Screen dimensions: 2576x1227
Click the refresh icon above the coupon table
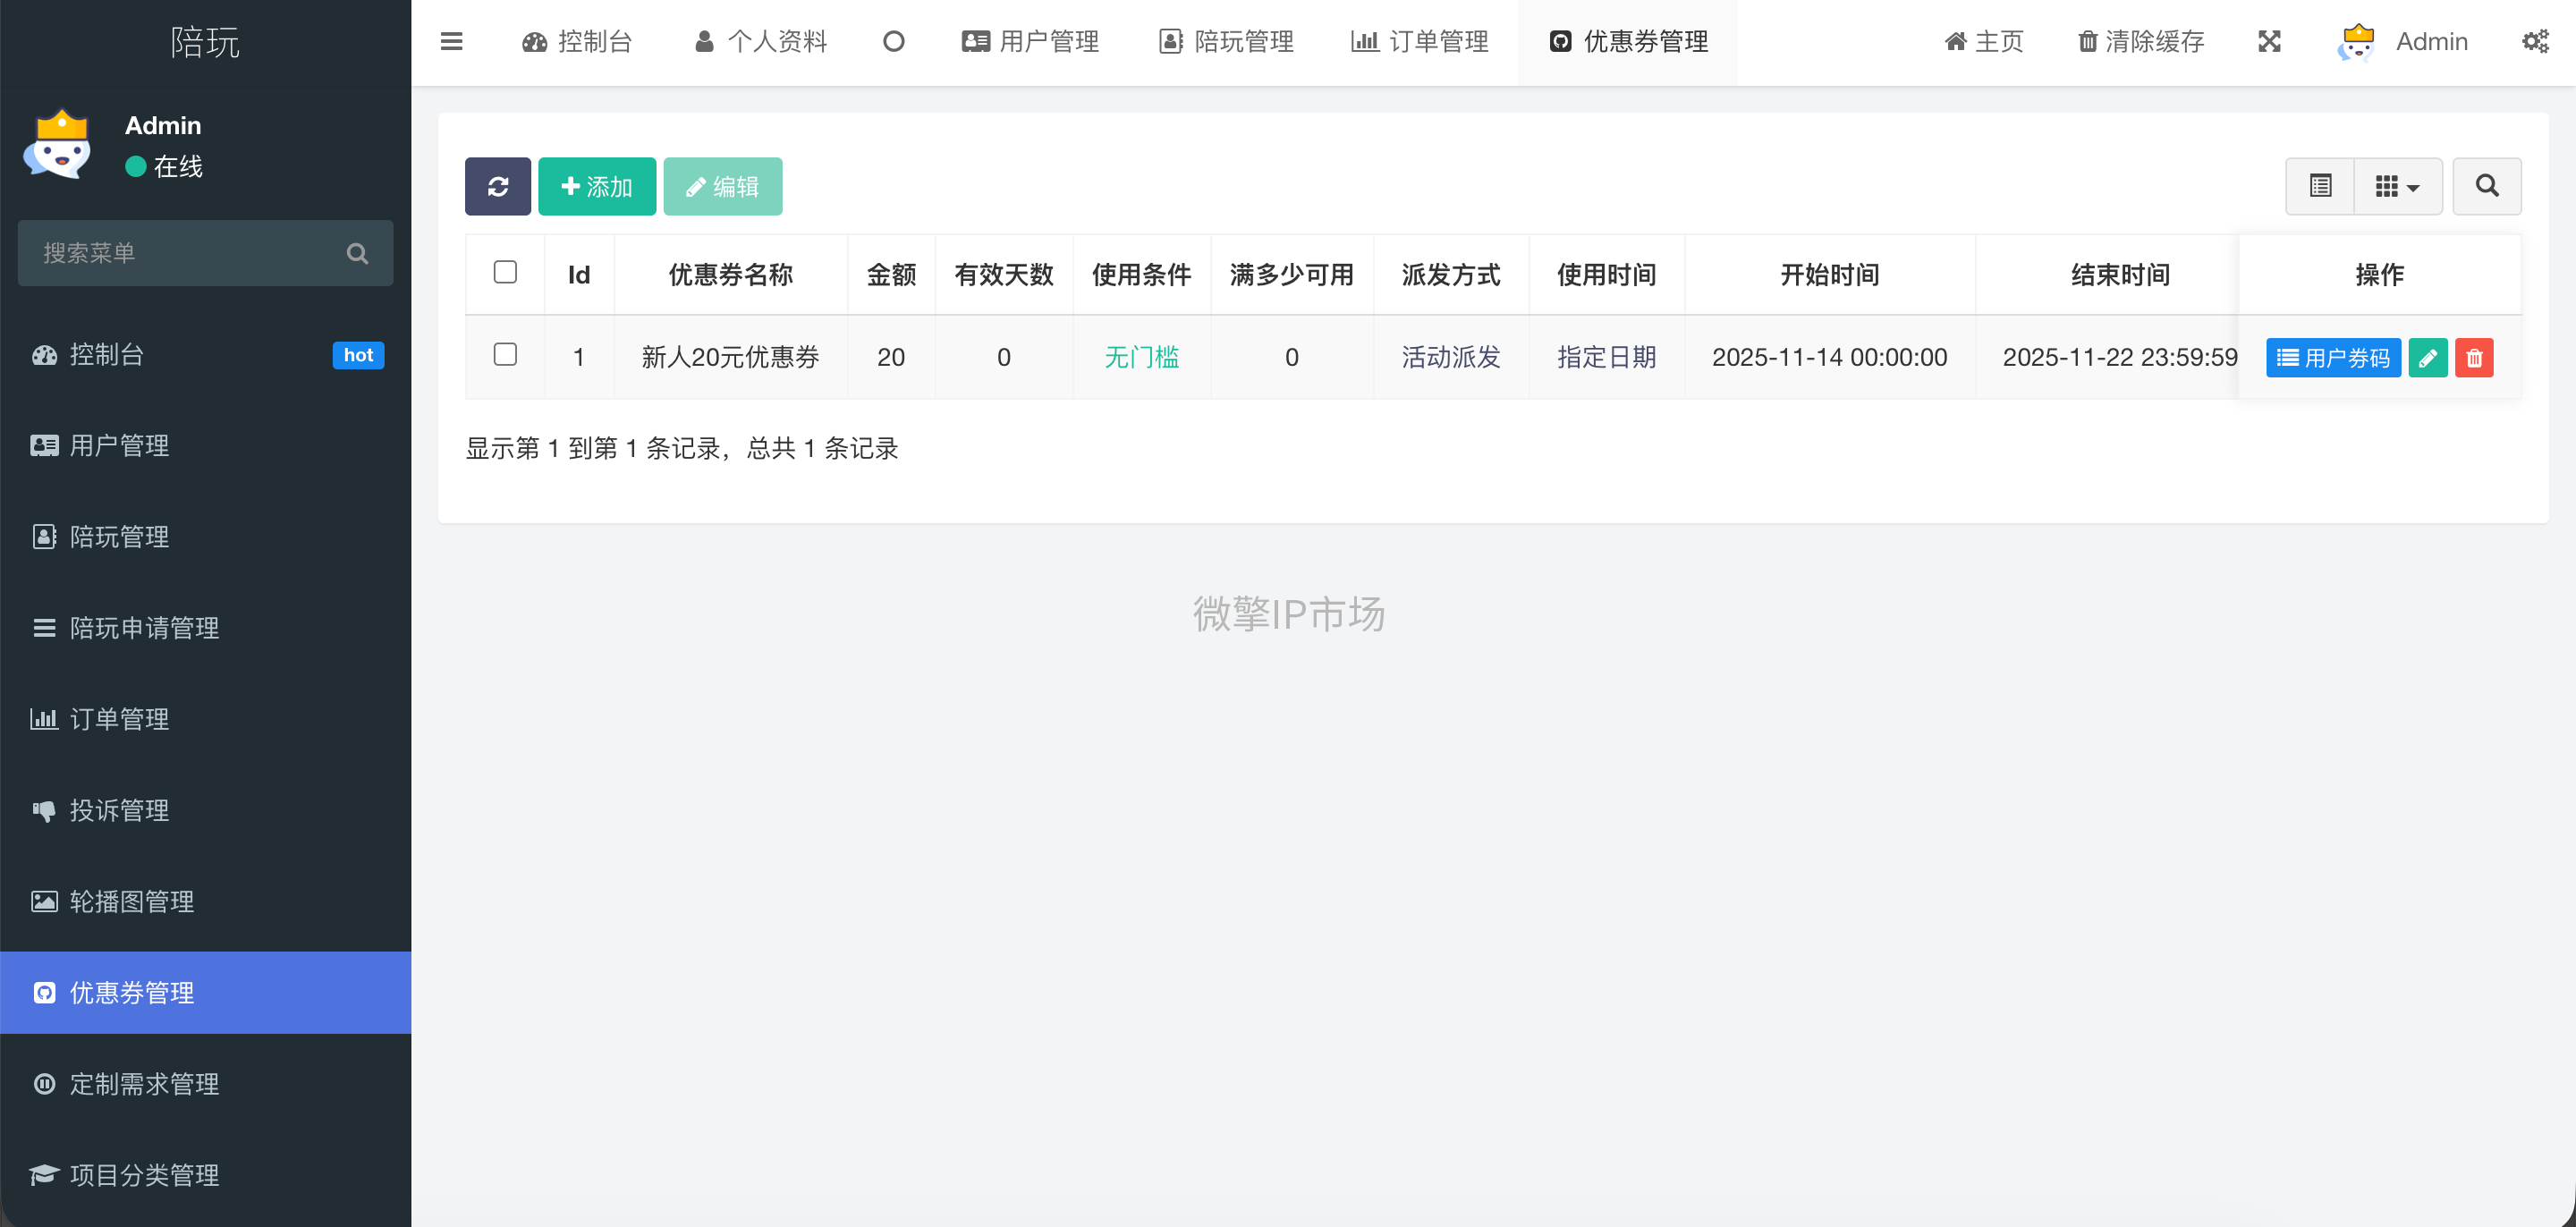tap(497, 186)
